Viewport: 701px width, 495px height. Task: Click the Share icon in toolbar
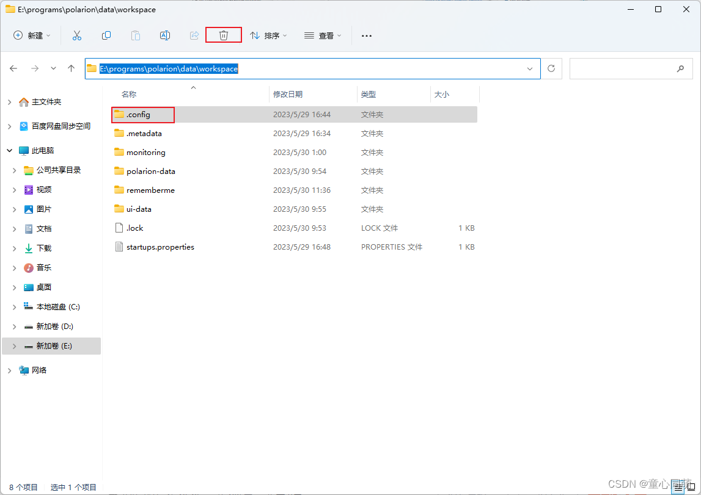[x=194, y=36]
